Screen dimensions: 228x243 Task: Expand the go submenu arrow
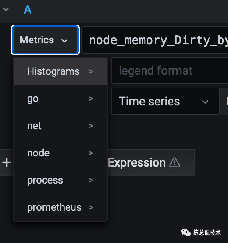coord(91,99)
